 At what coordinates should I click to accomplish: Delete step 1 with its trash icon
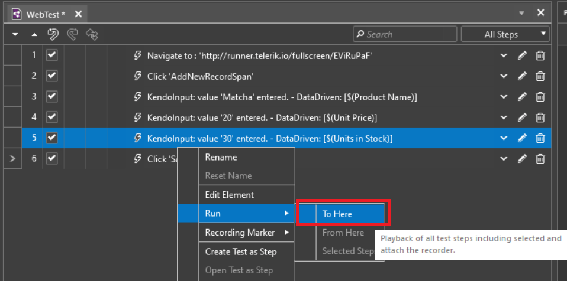540,56
